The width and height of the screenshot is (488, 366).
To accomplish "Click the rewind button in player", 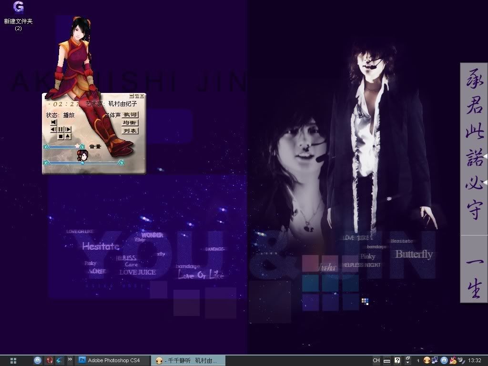I will pyautogui.click(x=54, y=129).
